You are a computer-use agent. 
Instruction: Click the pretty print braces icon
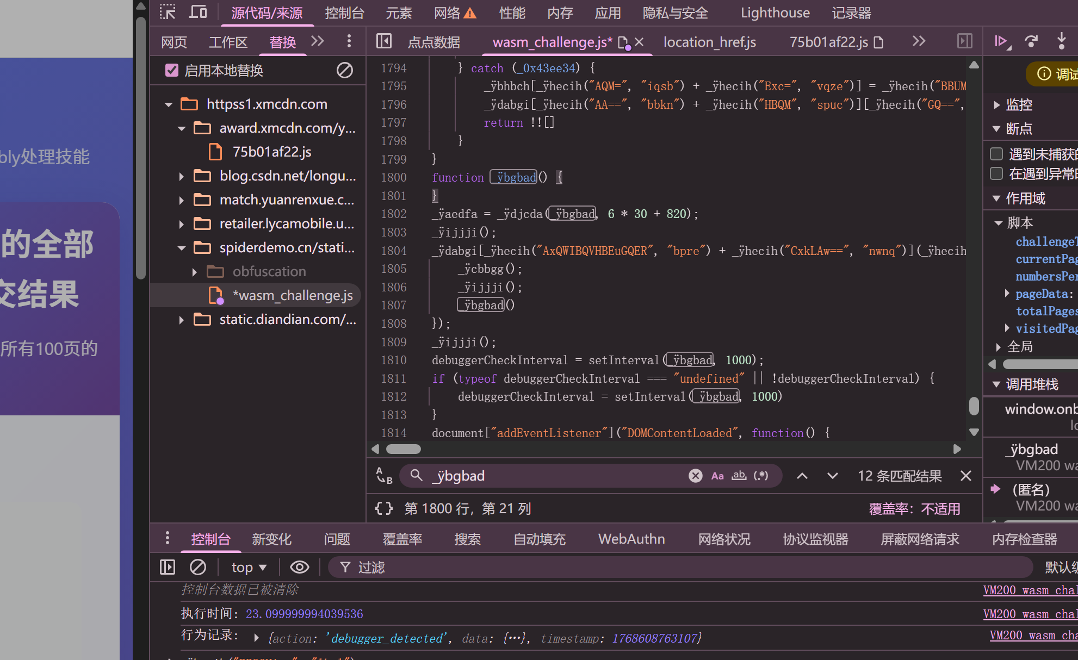tap(383, 508)
